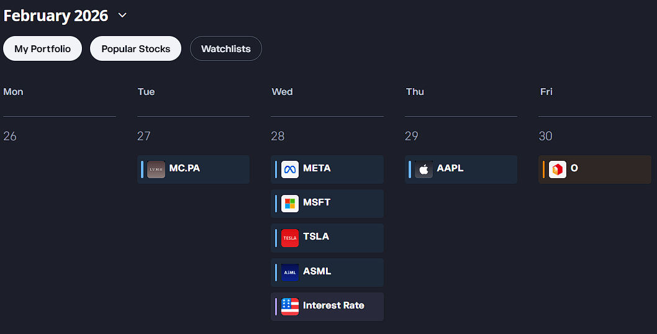Open the month selector chevron
Screen dimensions: 657x334
click(122, 16)
